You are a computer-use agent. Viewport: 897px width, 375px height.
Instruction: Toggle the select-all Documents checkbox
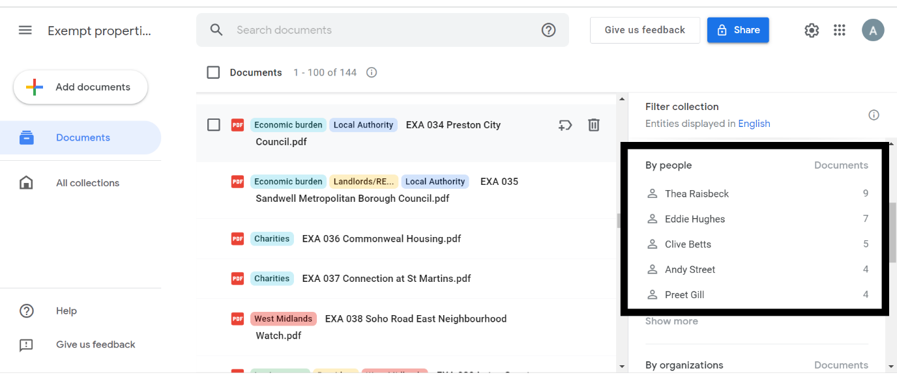[x=213, y=72]
